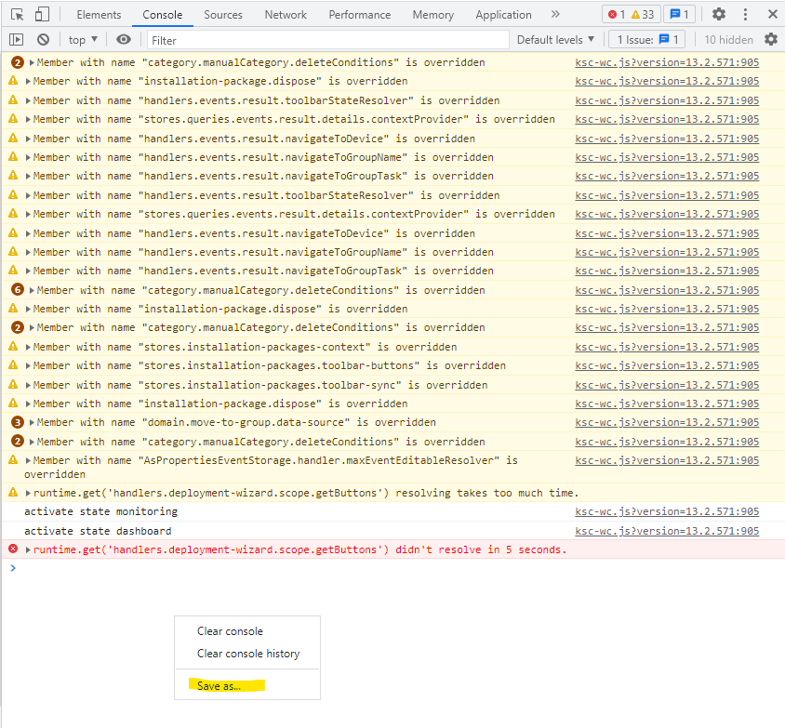Open the live expression eye icon
The height and width of the screenshot is (728, 785).
[x=124, y=40]
